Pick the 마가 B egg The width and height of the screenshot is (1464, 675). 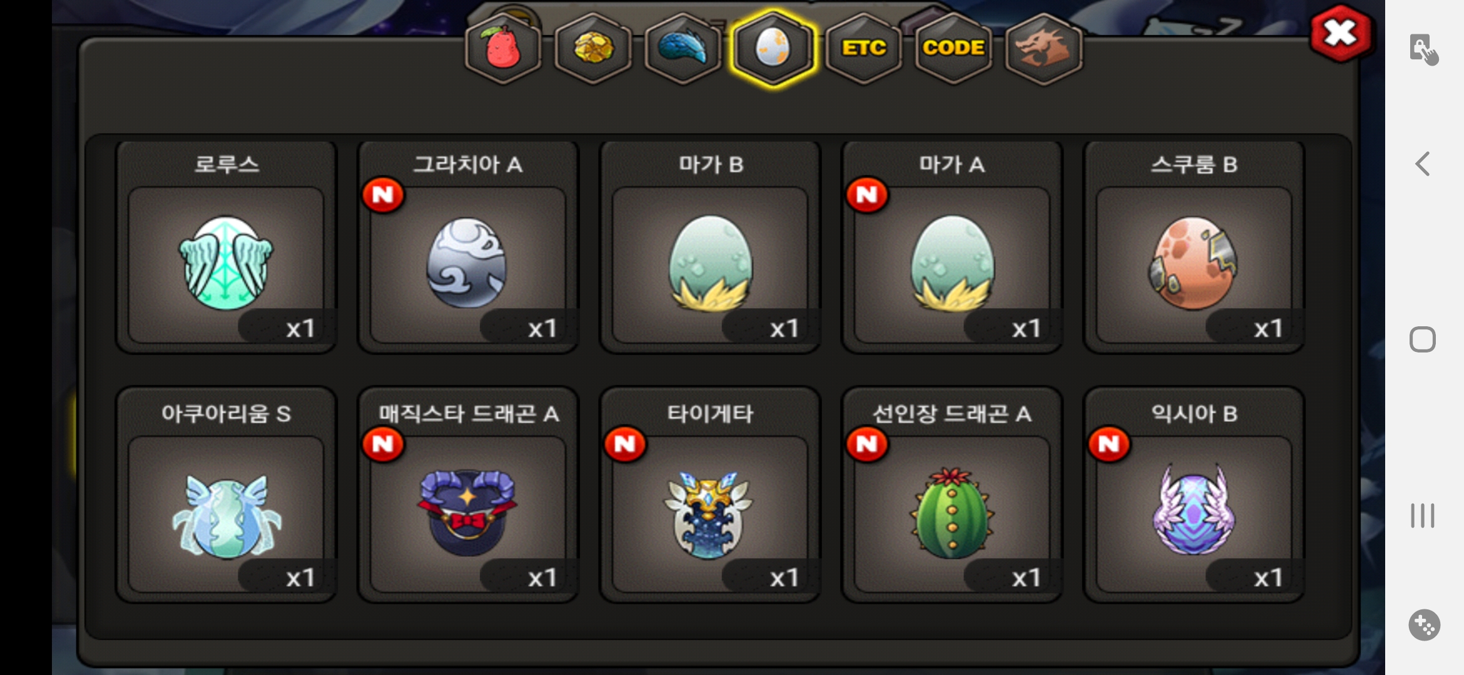coord(710,247)
